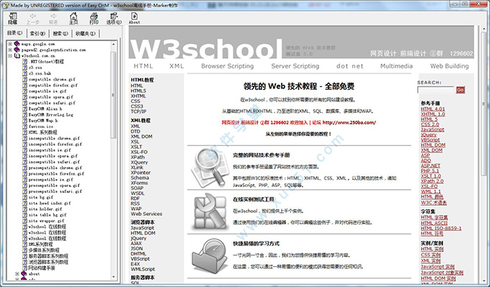
Task: Open the Multimedia navigation item
Action: (396, 66)
